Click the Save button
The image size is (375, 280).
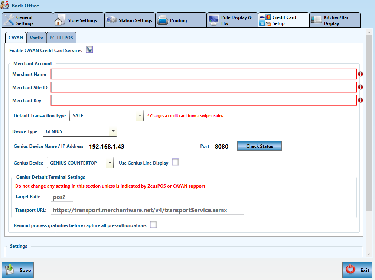[x=18, y=270]
